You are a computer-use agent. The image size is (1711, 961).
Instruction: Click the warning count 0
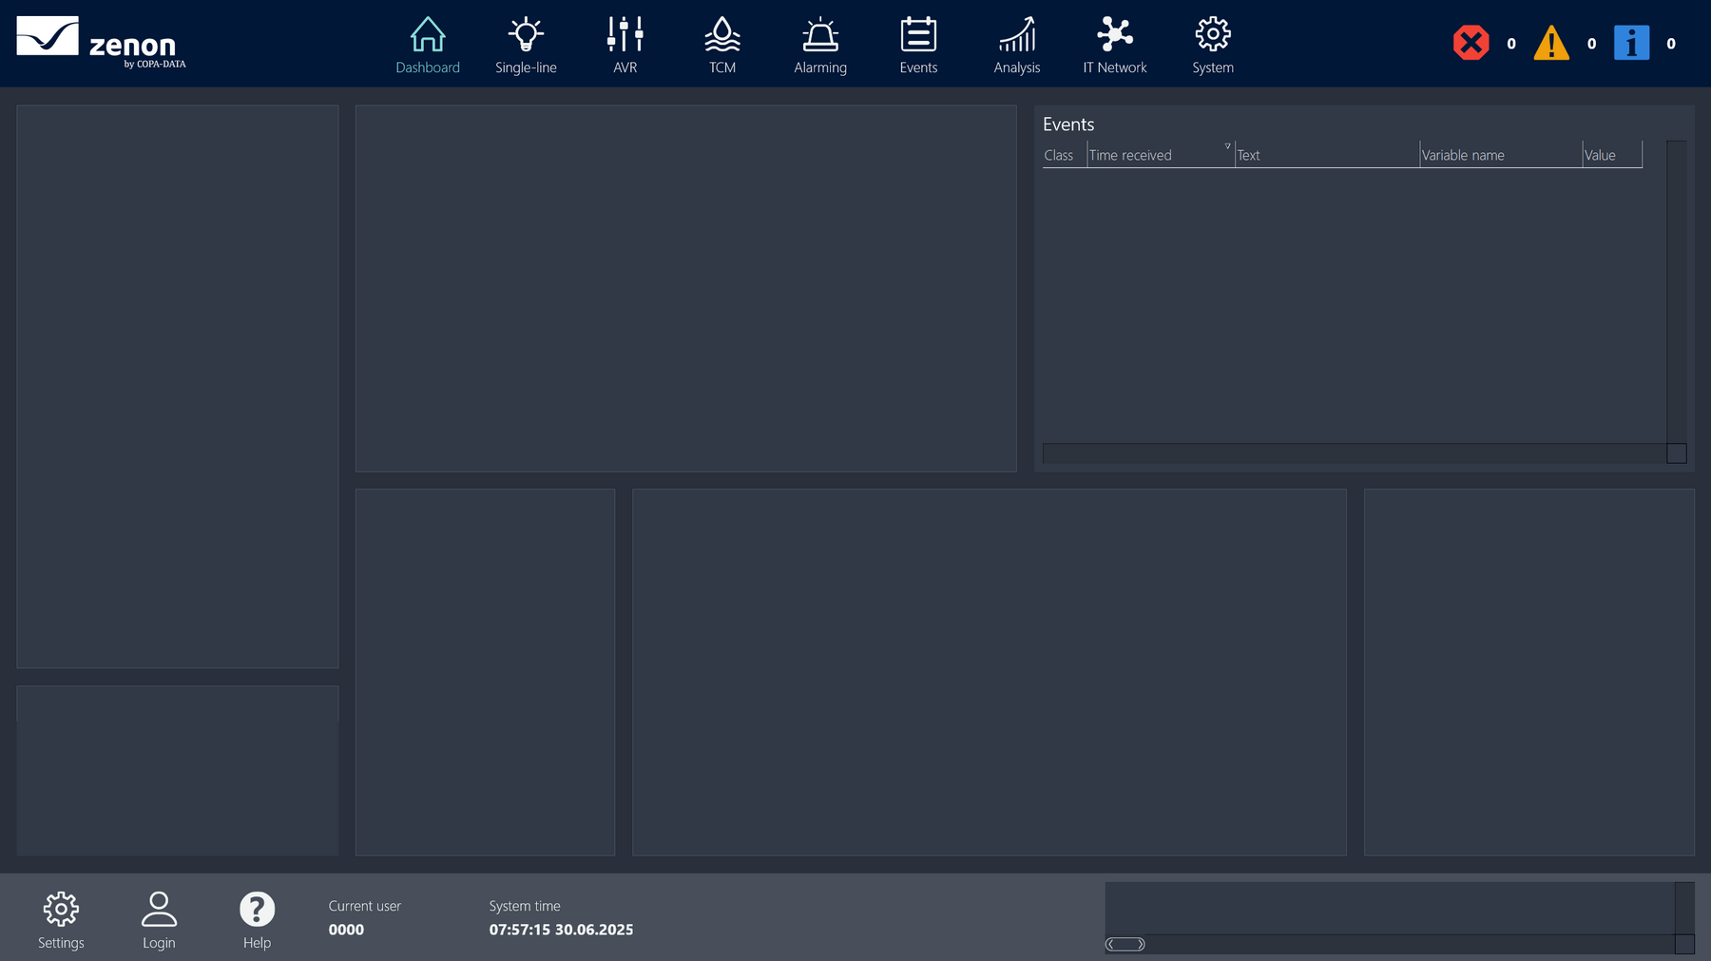(x=1591, y=44)
